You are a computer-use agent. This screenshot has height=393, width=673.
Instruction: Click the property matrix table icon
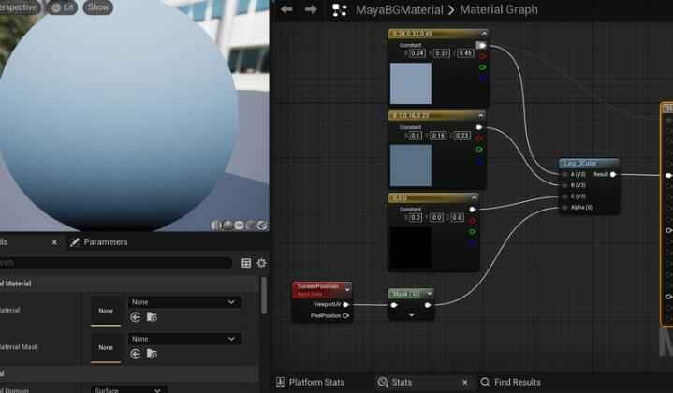(246, 264)
